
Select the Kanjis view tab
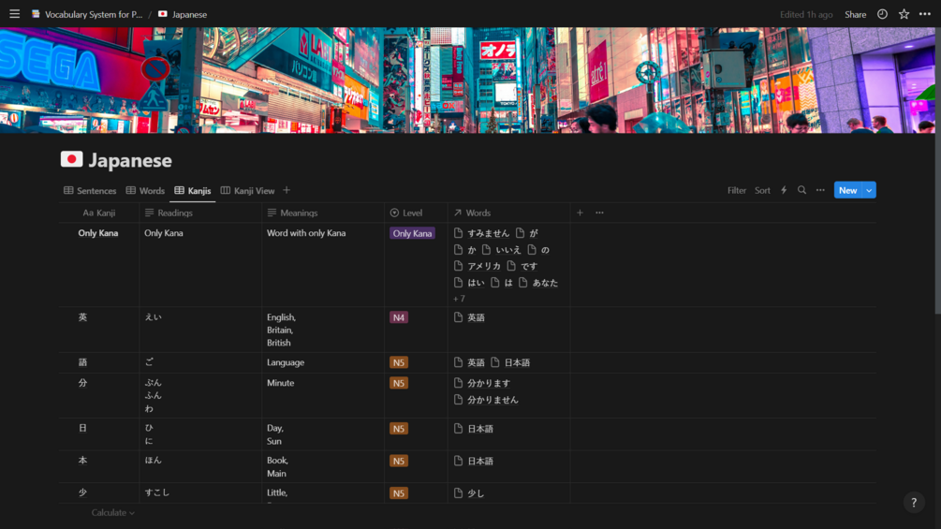pyautogui.click(x=193, y=191)
